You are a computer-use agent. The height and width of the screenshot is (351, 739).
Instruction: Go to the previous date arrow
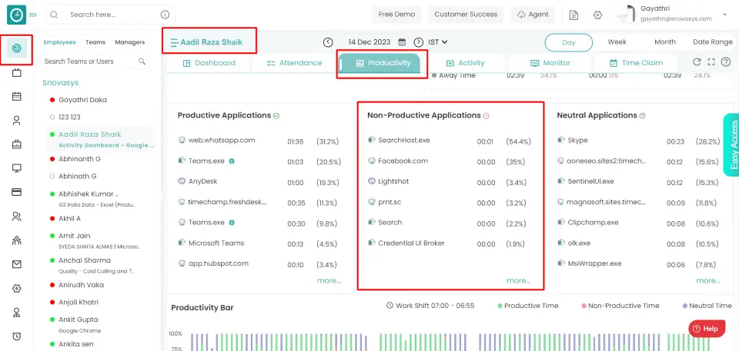(328, 42)
